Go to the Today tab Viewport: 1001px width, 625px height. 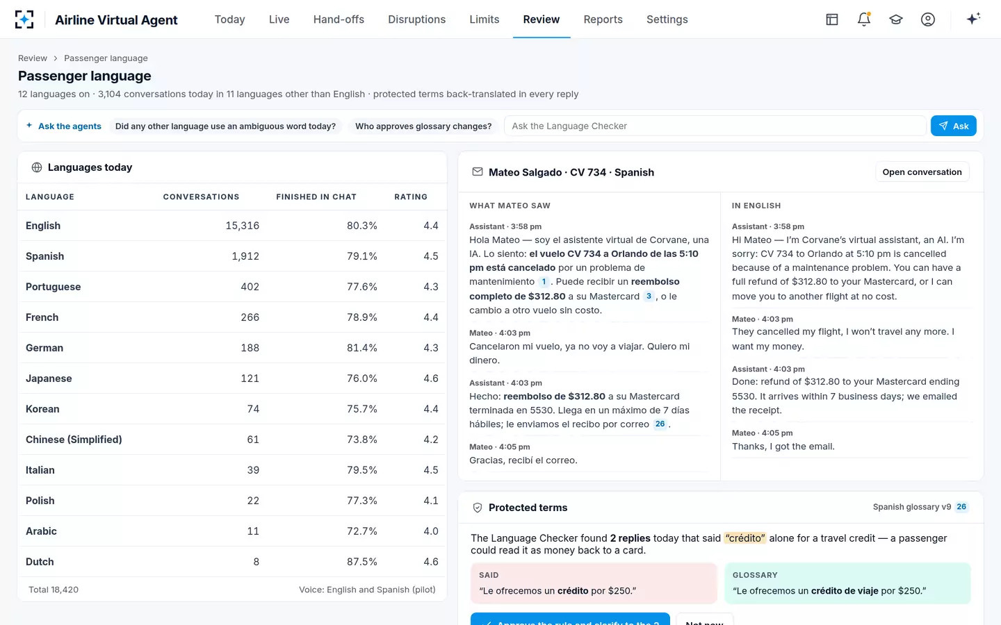tap(229, 19)
